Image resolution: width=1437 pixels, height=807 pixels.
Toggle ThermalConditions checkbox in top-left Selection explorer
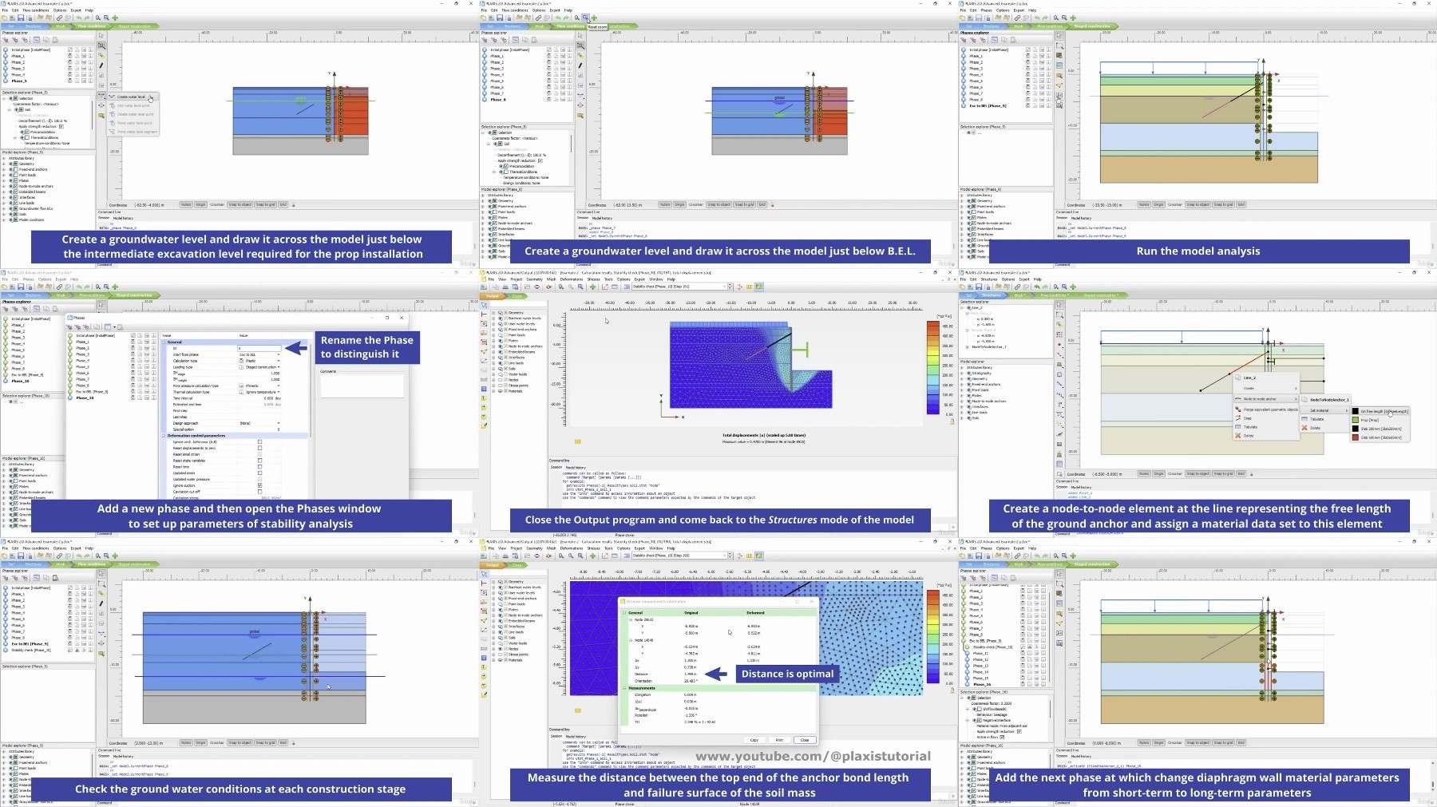[x=27, y=137]
